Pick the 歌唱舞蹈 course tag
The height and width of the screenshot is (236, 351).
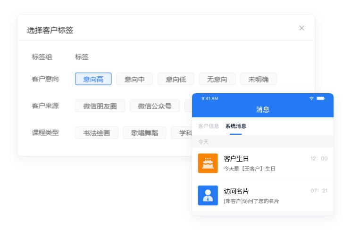[x=145, y=133]
